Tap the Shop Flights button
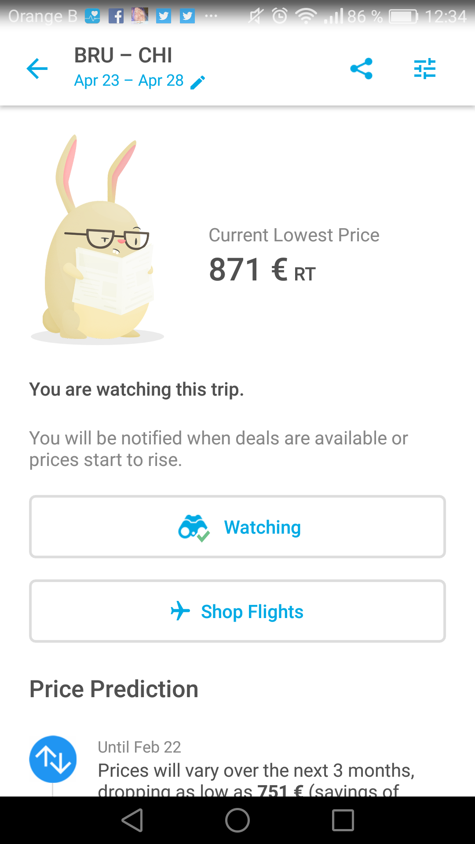475x844 pixels. 237,611
